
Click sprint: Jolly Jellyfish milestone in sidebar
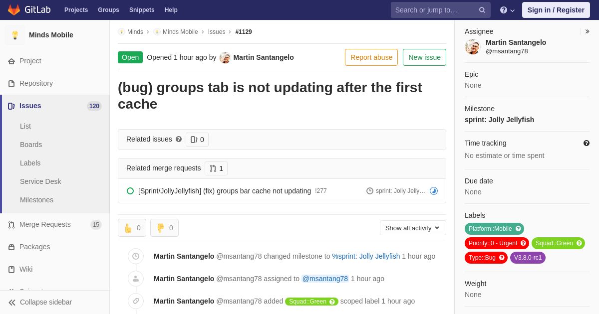pyautogui.click(x=499, y=120)
